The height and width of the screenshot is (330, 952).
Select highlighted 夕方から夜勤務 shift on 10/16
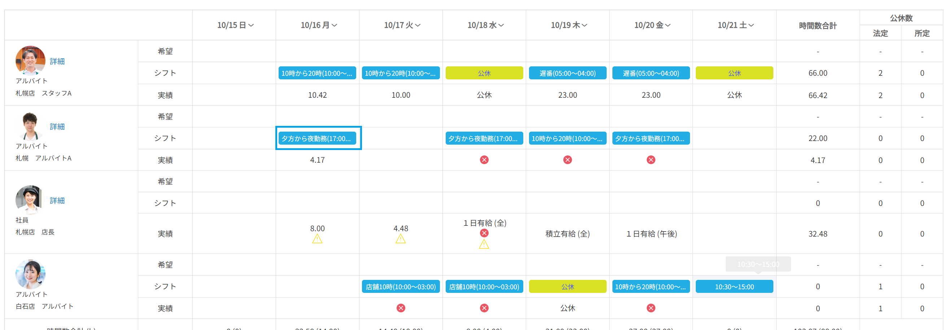point(317,138)
